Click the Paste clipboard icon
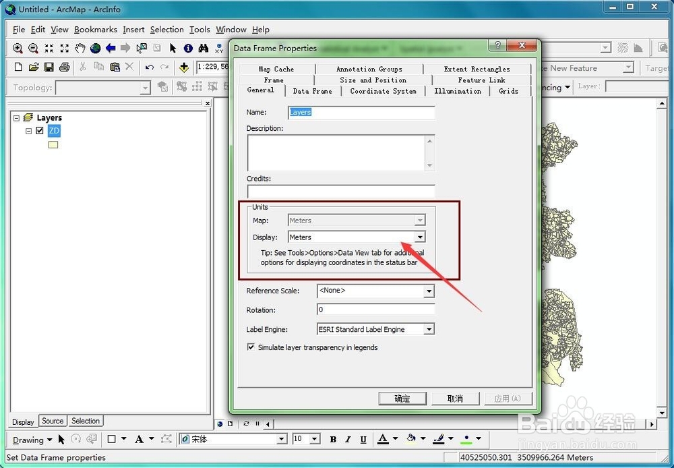 (x=115, y=67)
